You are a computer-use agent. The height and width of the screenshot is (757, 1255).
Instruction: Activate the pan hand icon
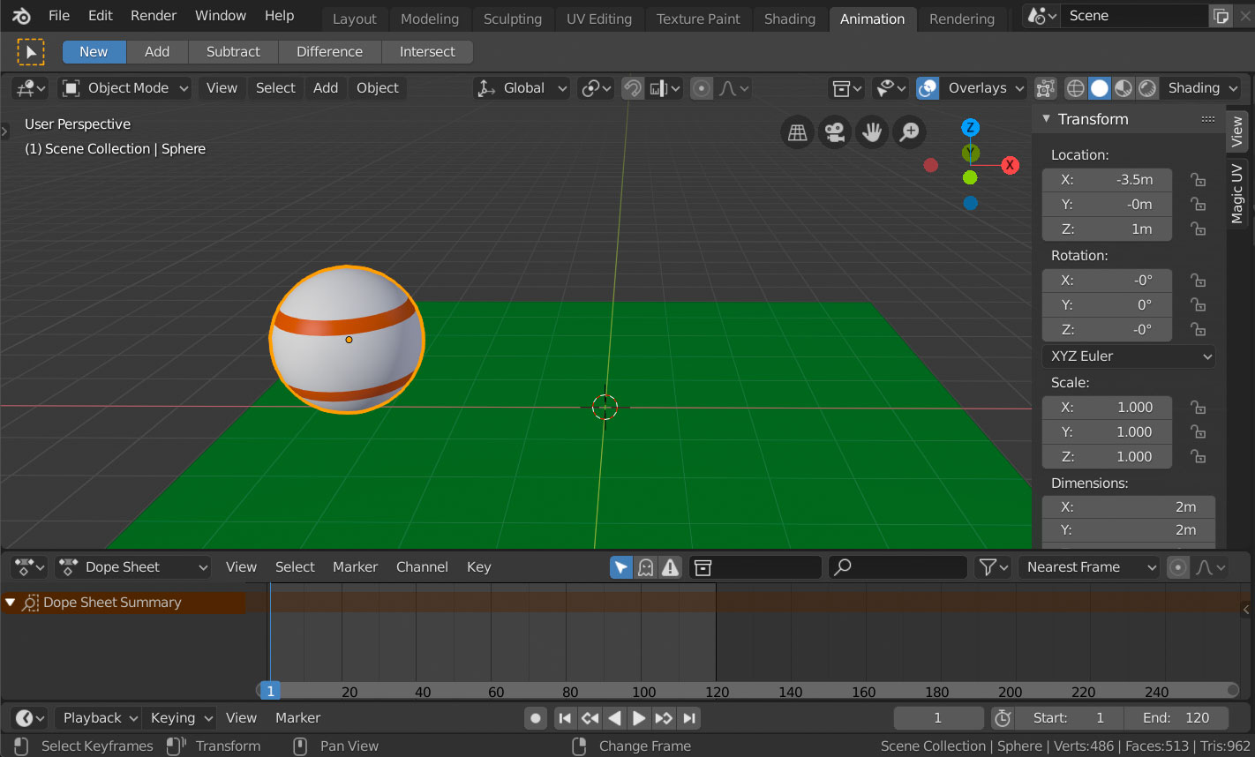click(872, 132)
